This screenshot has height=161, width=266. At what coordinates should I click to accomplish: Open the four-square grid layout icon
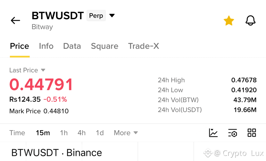click(252, 133)
